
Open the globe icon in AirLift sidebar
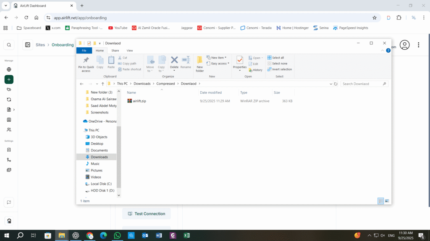coord(9,69)
